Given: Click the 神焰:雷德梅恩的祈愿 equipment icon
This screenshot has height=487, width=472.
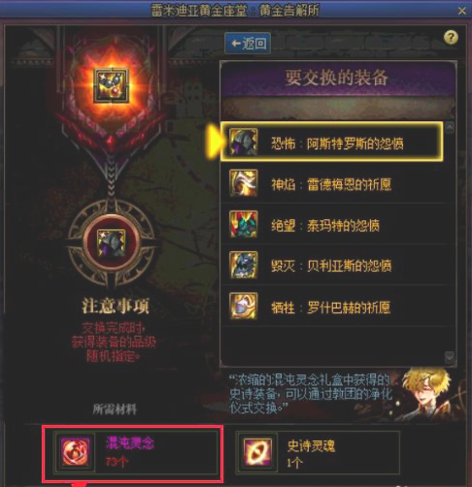Looking at the screenshot, I should point(244,183).
